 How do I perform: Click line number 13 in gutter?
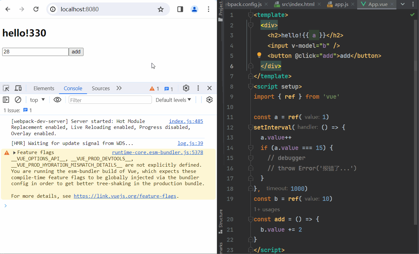[230, 138]
